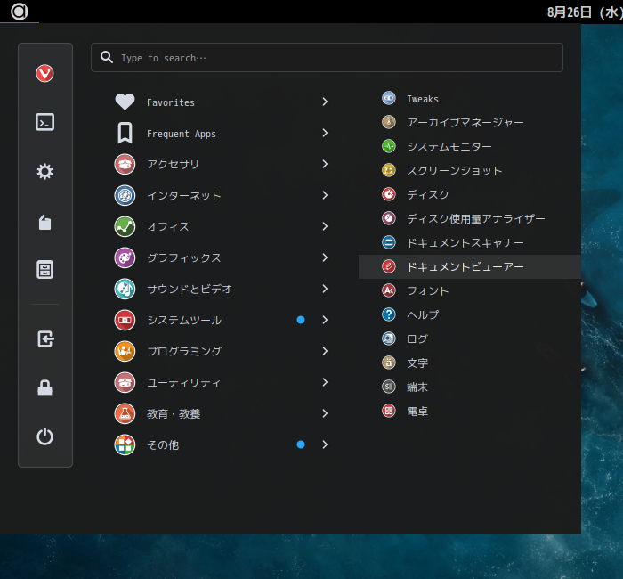The height and width of the screenshot is (579, 623).
Task: Click the ドキュメントスキャナー icon
Action: click(389, 242)
